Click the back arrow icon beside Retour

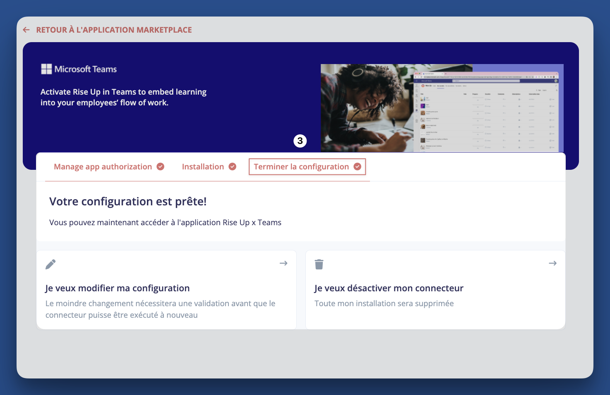(26, 30)
